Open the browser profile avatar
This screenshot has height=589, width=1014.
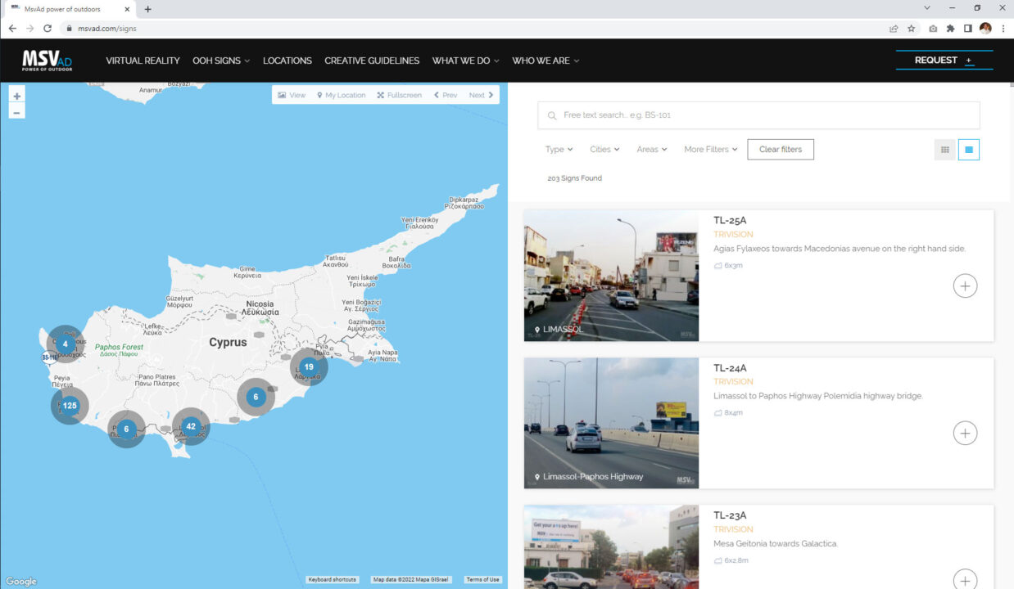pos(985,28)
